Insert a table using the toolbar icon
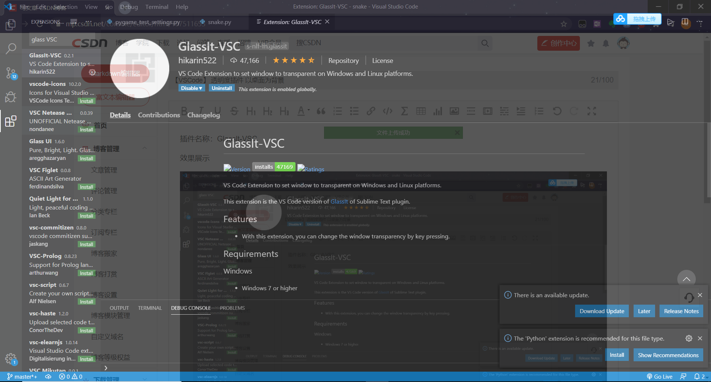This screenshot has width=711, height=382. coord(421,111)
